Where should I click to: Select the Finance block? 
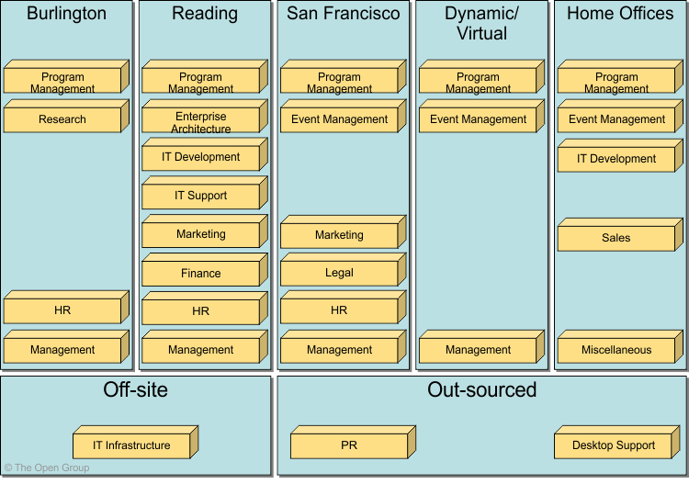point(205,270)
